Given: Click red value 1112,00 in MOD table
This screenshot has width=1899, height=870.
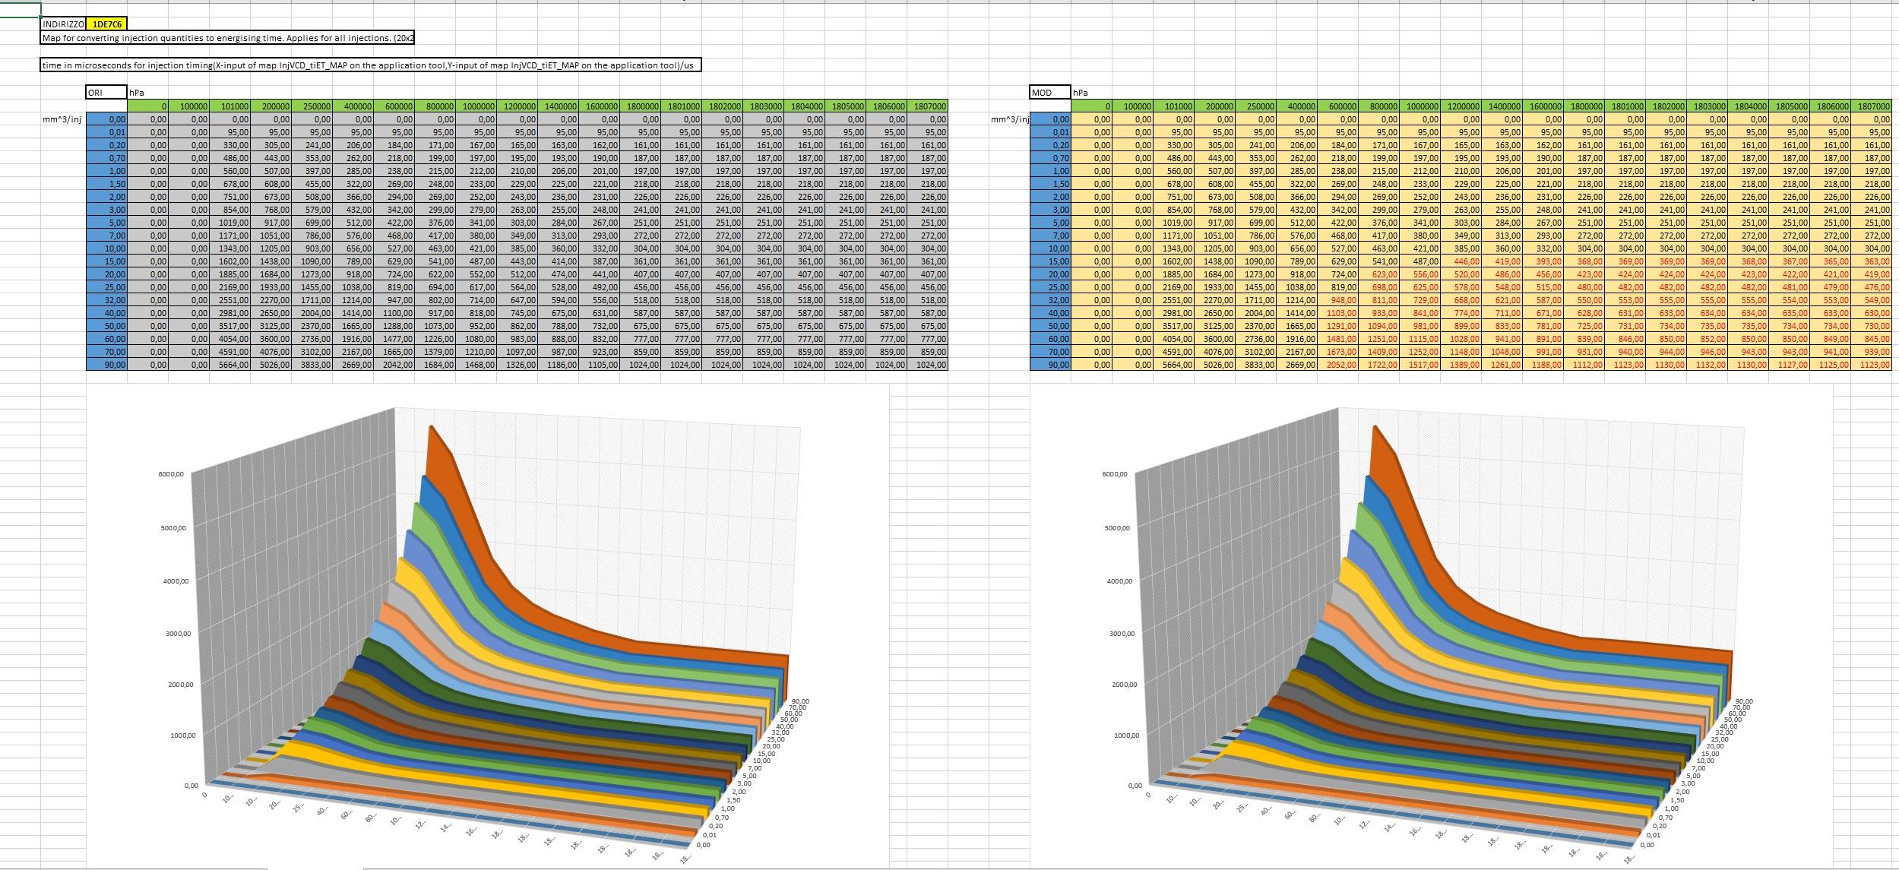Looking at the screenshot, I should pos(1584,365).
